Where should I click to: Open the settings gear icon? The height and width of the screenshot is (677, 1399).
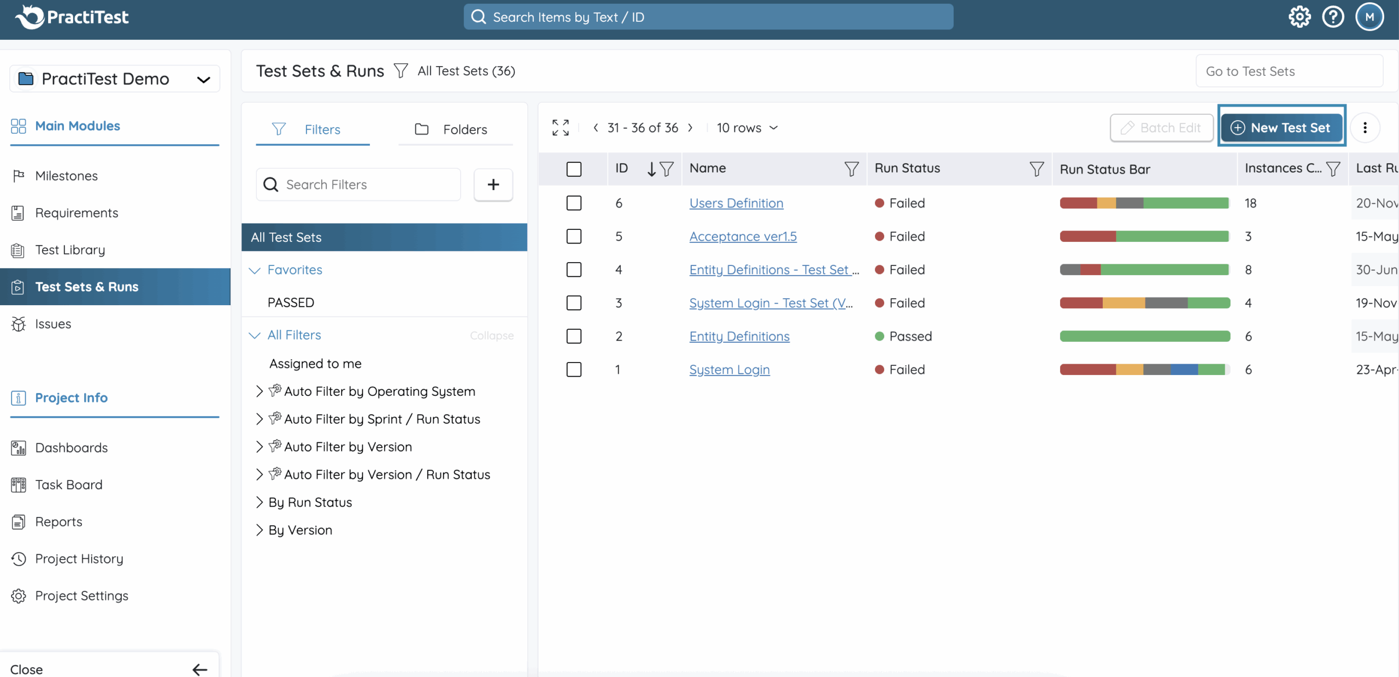(1299, 17)
